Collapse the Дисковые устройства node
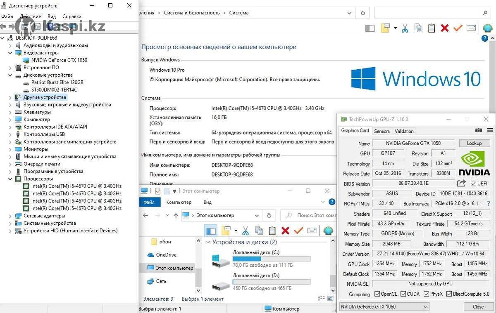 [x=10, y=75]
